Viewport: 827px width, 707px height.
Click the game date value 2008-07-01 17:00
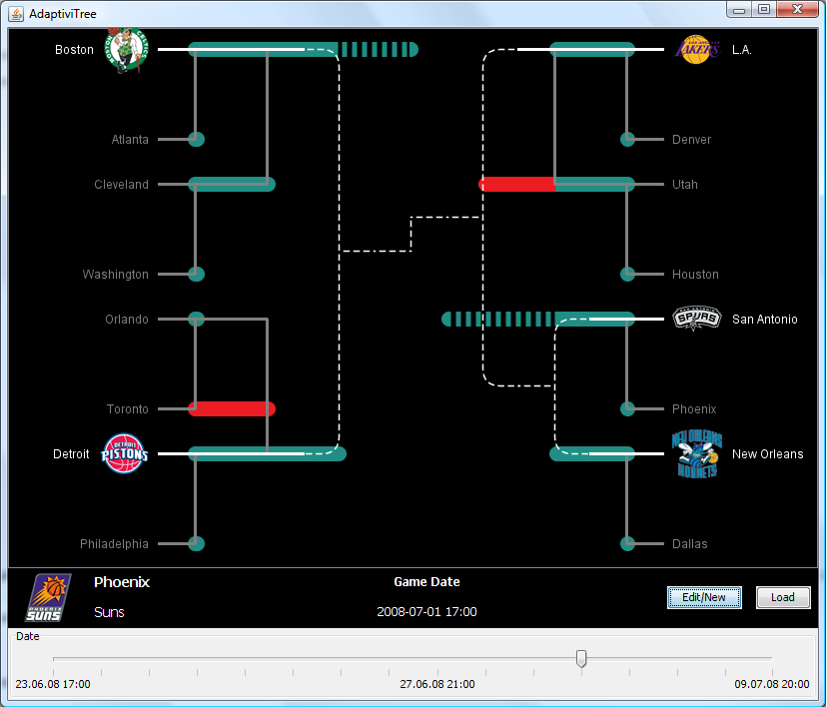(x=426, y=611)
